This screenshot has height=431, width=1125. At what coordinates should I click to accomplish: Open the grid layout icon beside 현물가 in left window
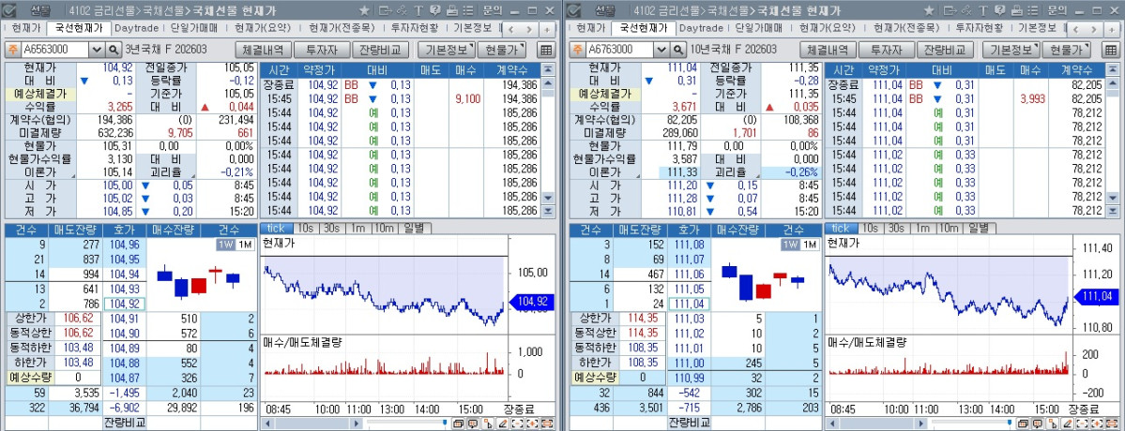pos(547,49)
